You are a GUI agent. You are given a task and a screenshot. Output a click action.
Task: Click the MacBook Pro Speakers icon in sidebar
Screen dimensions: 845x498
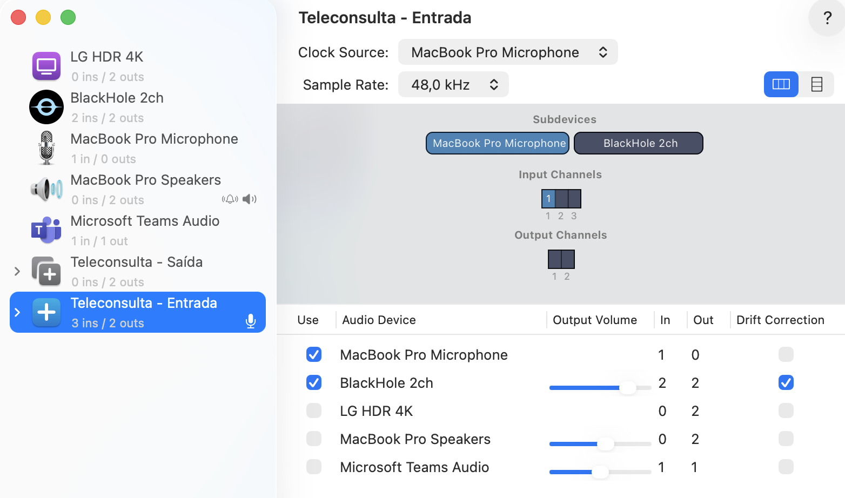tap(46, 189)
